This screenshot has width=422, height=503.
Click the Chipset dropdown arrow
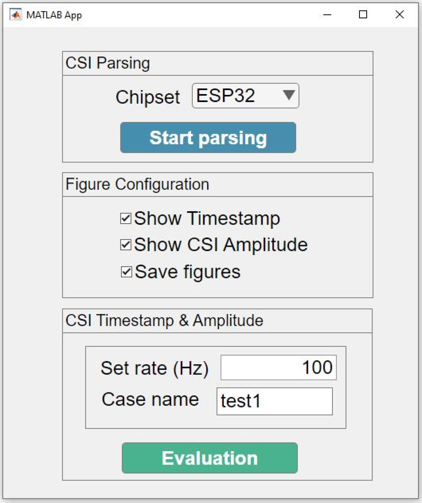coord(288,95)
